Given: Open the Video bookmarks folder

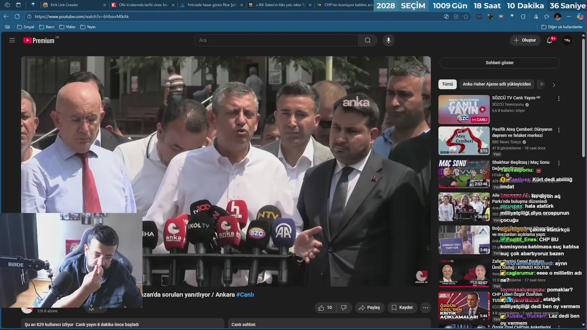Looking at the screenshot, I should pyautogui.click(x=67, y=27).
